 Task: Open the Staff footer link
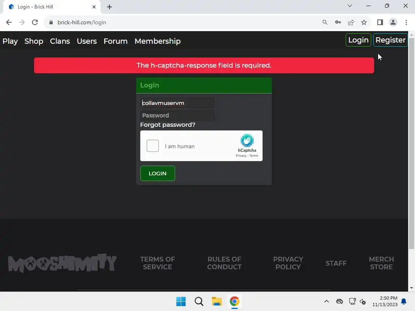tap(336, 263)
